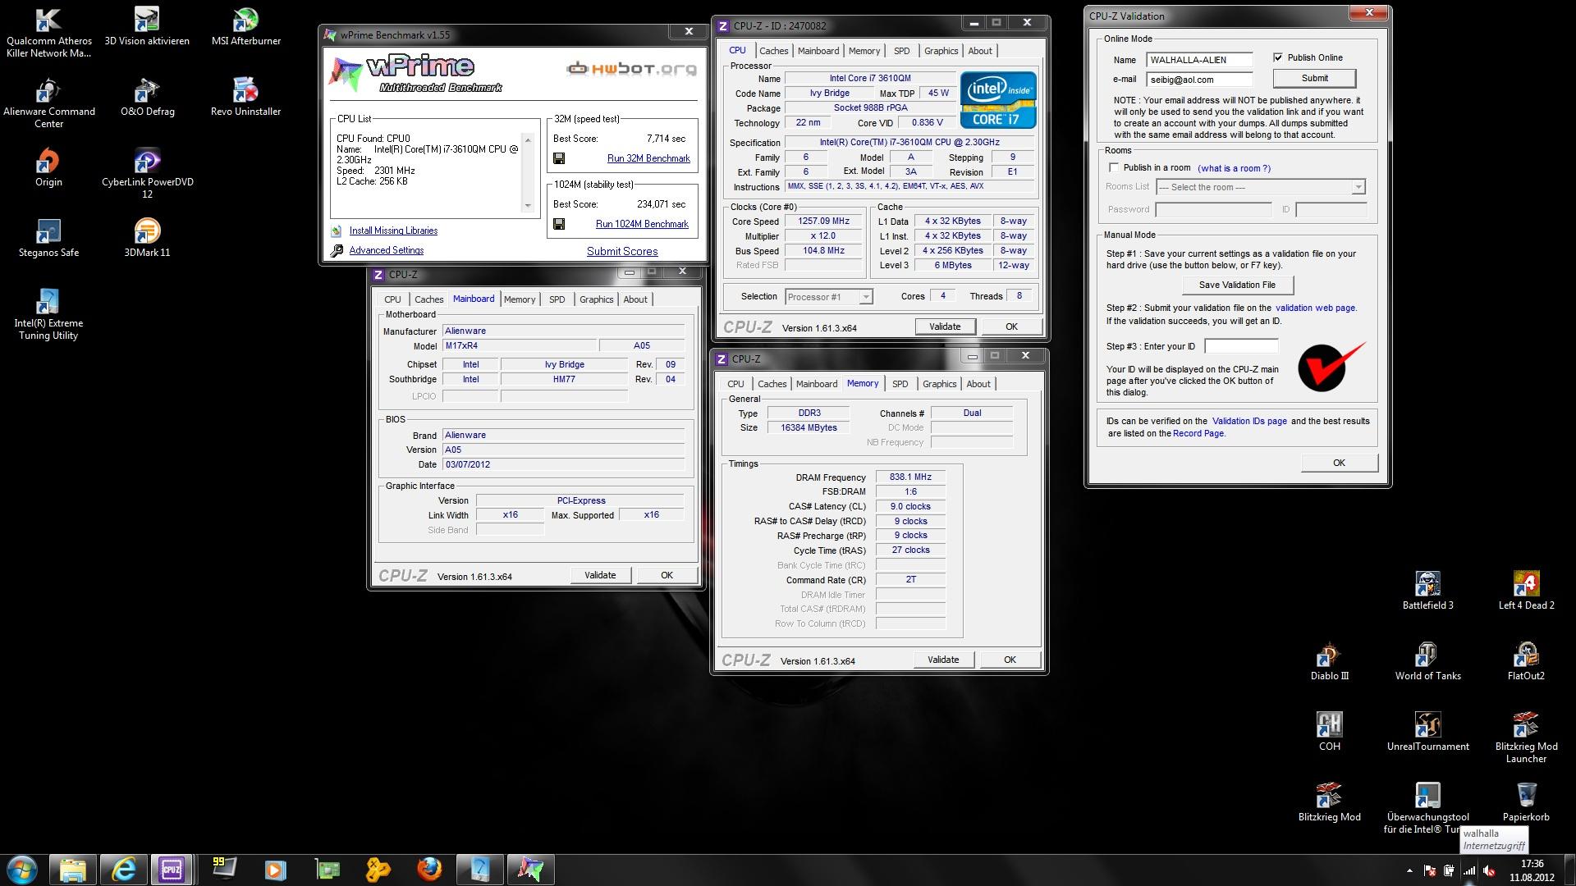Click the Submit button in CPU-Z Validation
The width and height of the screenshot is (1576, 886).
pyautogui.click(x=1314, y=78)
